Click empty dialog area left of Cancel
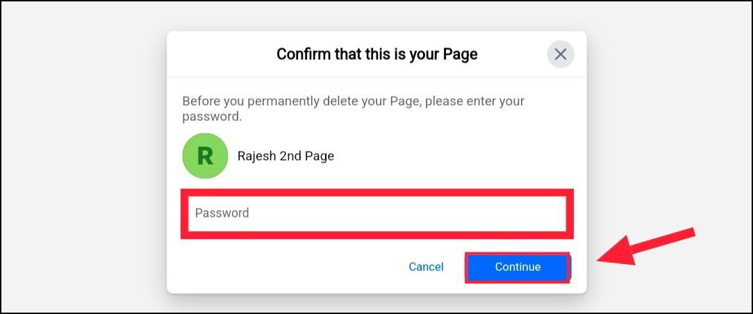The height and width of the screenshot is (314, 753). coord(288,267)
